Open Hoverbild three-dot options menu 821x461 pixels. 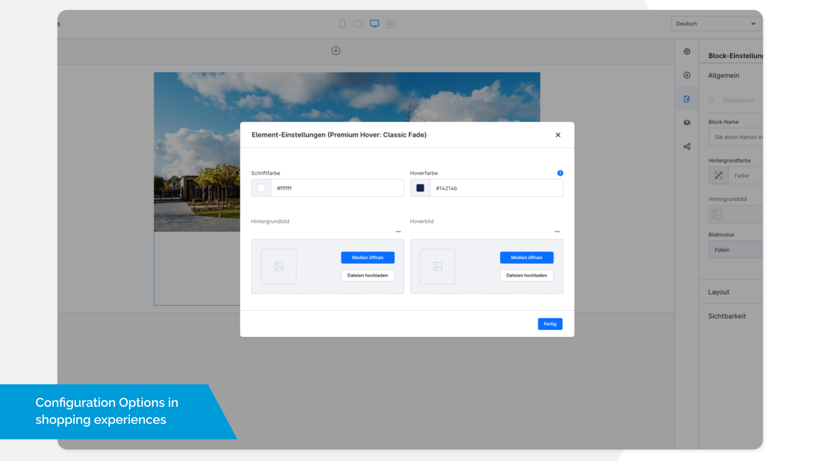click(x=557, y=231)
